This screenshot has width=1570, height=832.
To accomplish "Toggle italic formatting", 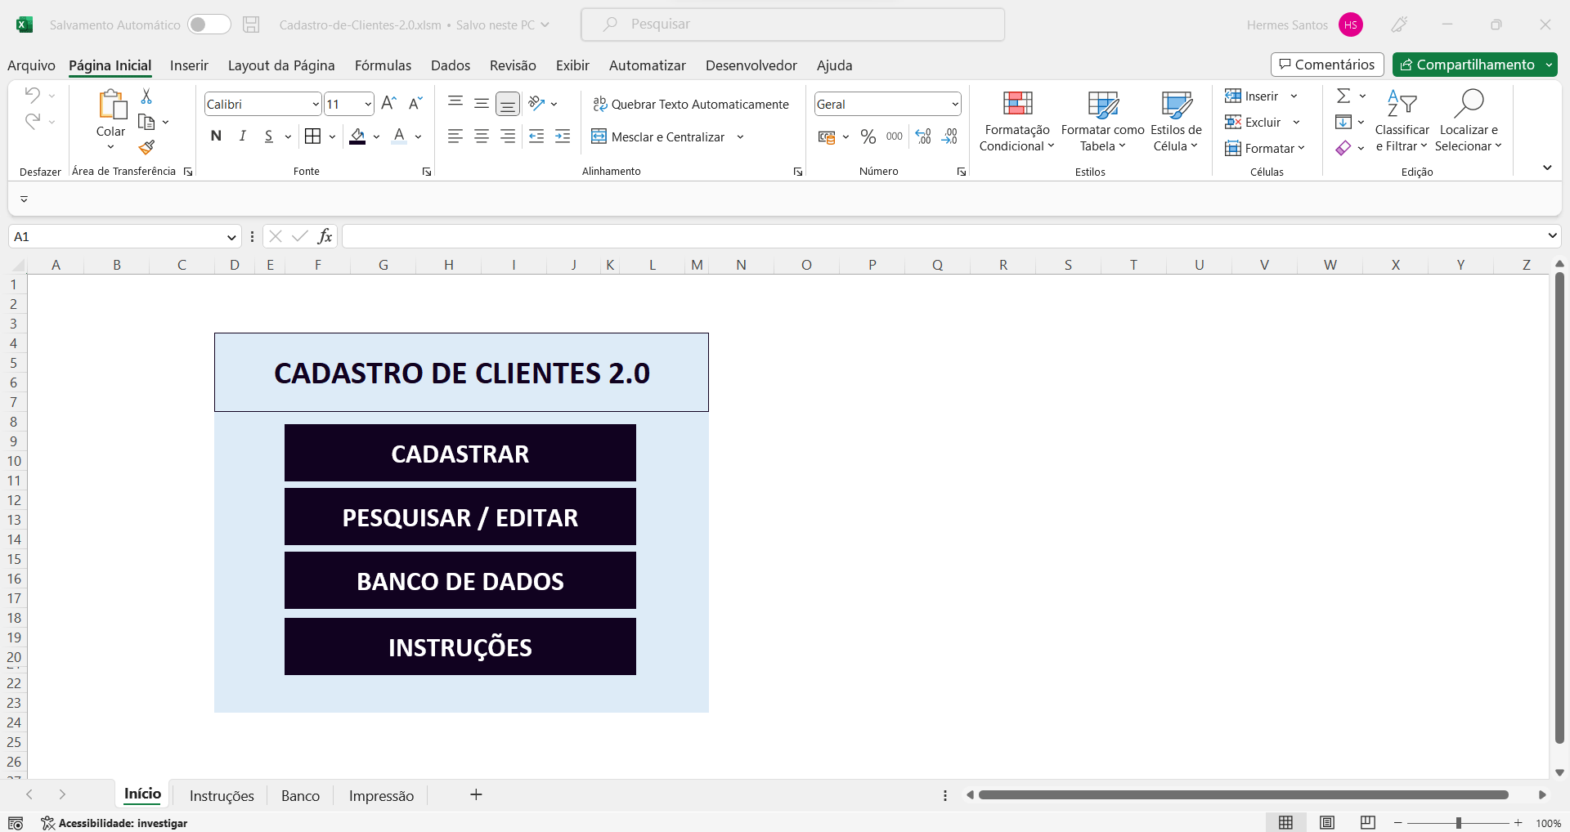I will point(242,136).
